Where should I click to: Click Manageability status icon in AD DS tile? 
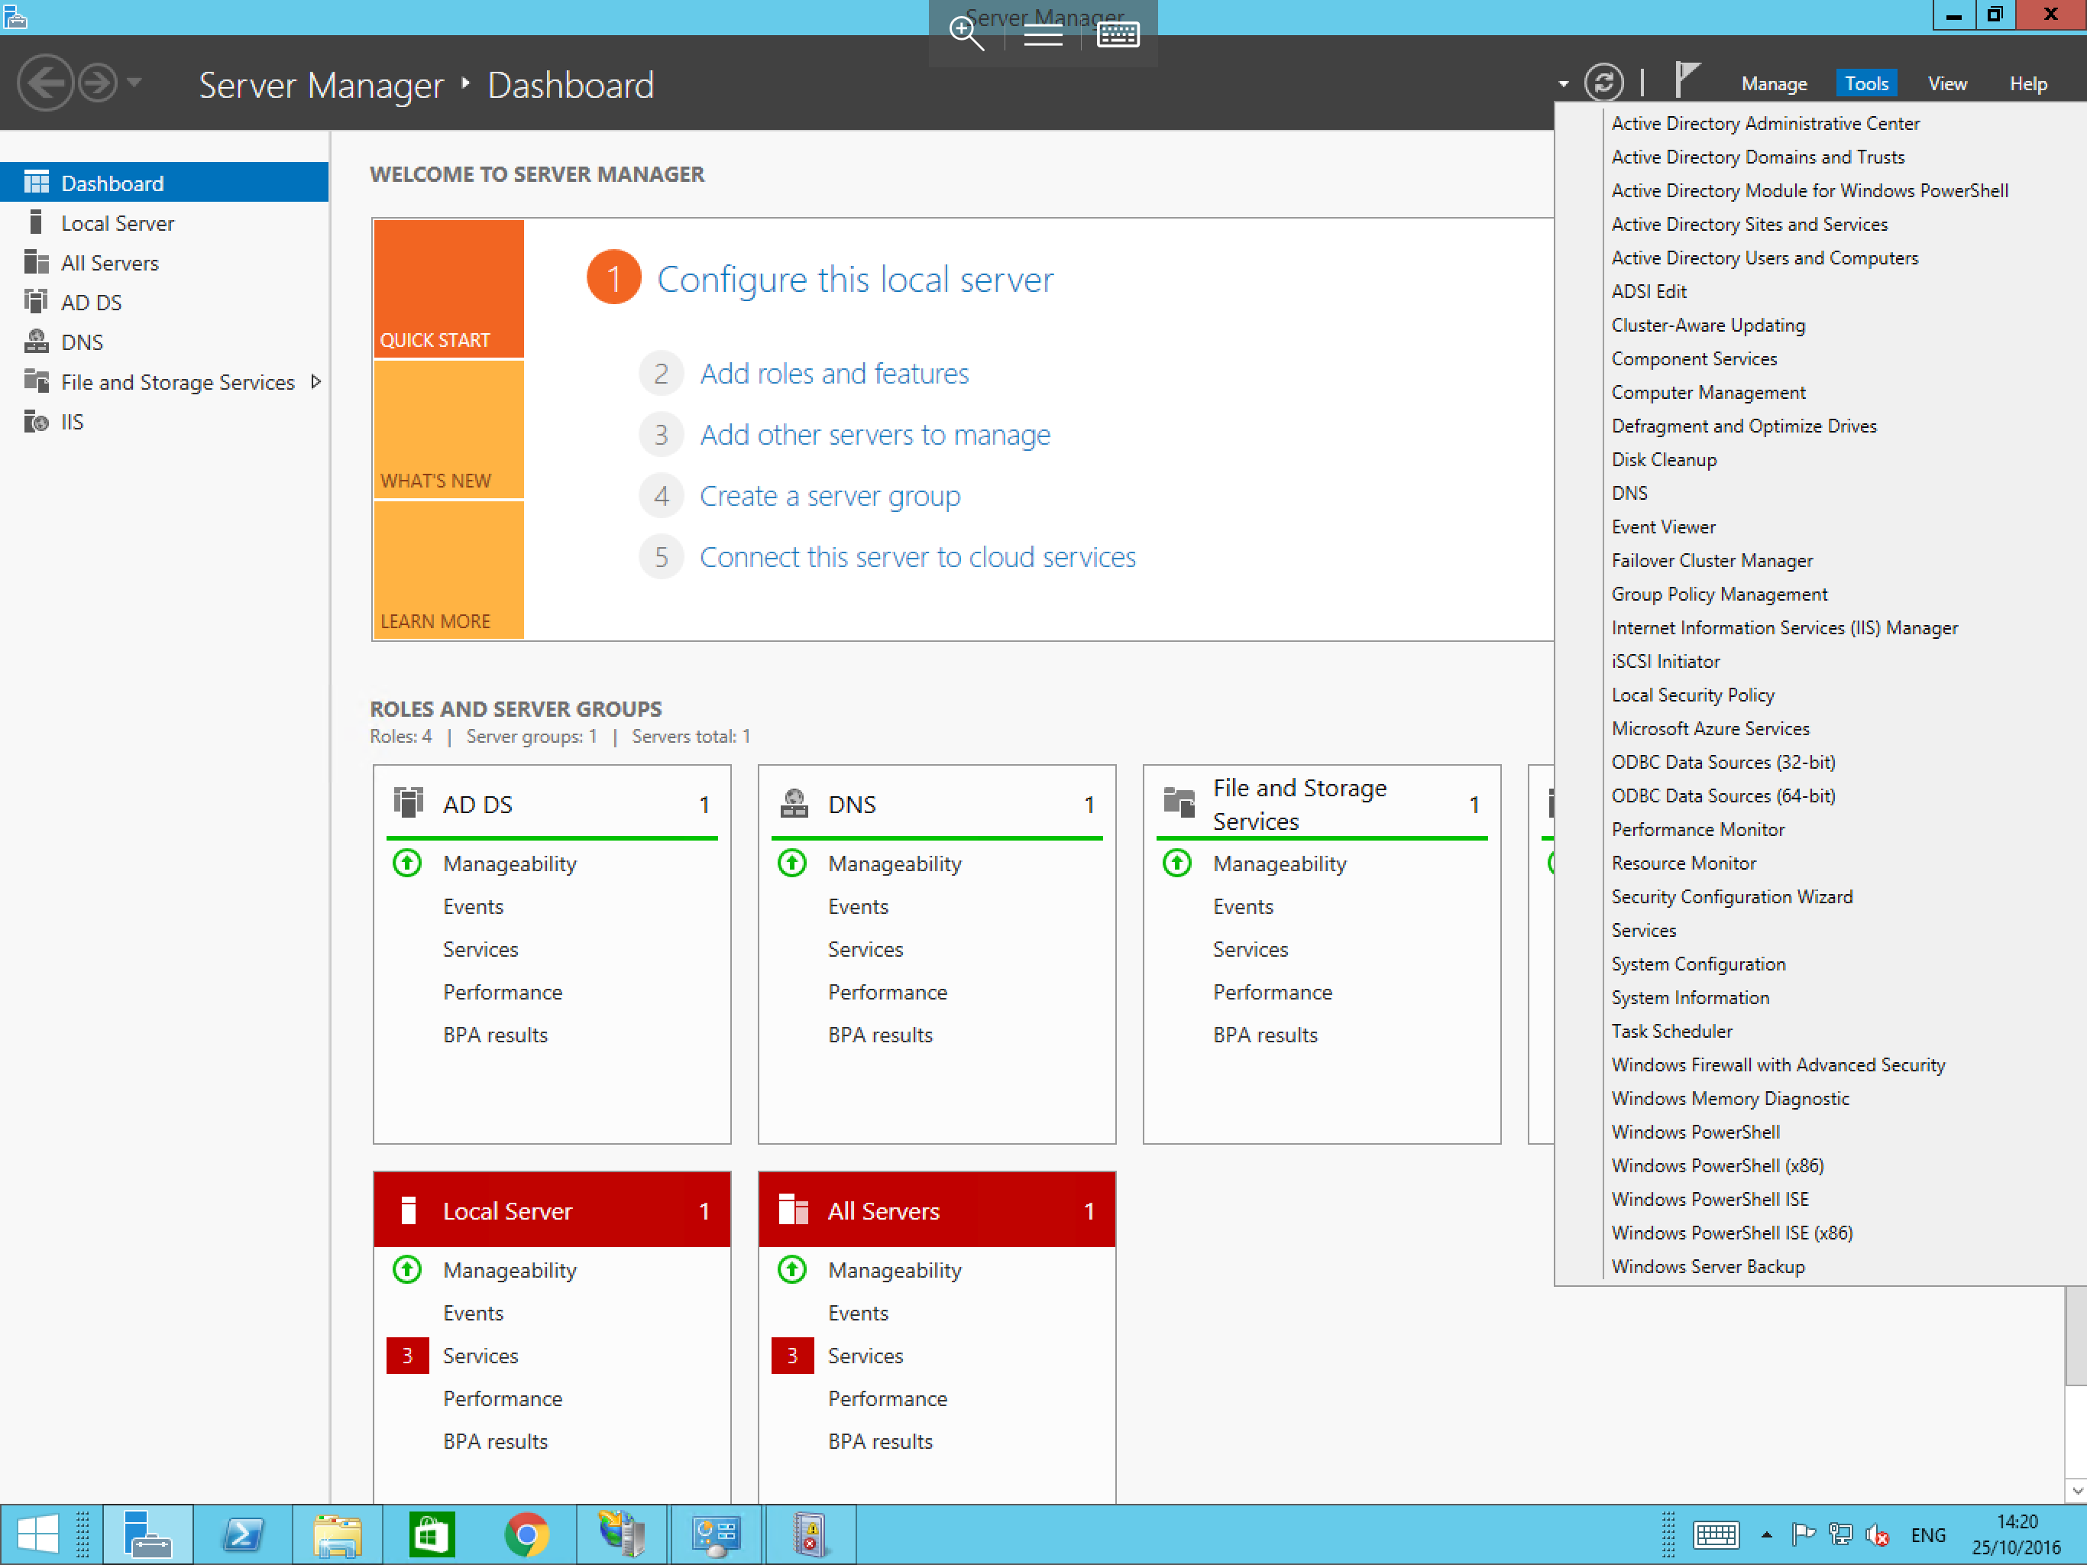click(408, 863)
